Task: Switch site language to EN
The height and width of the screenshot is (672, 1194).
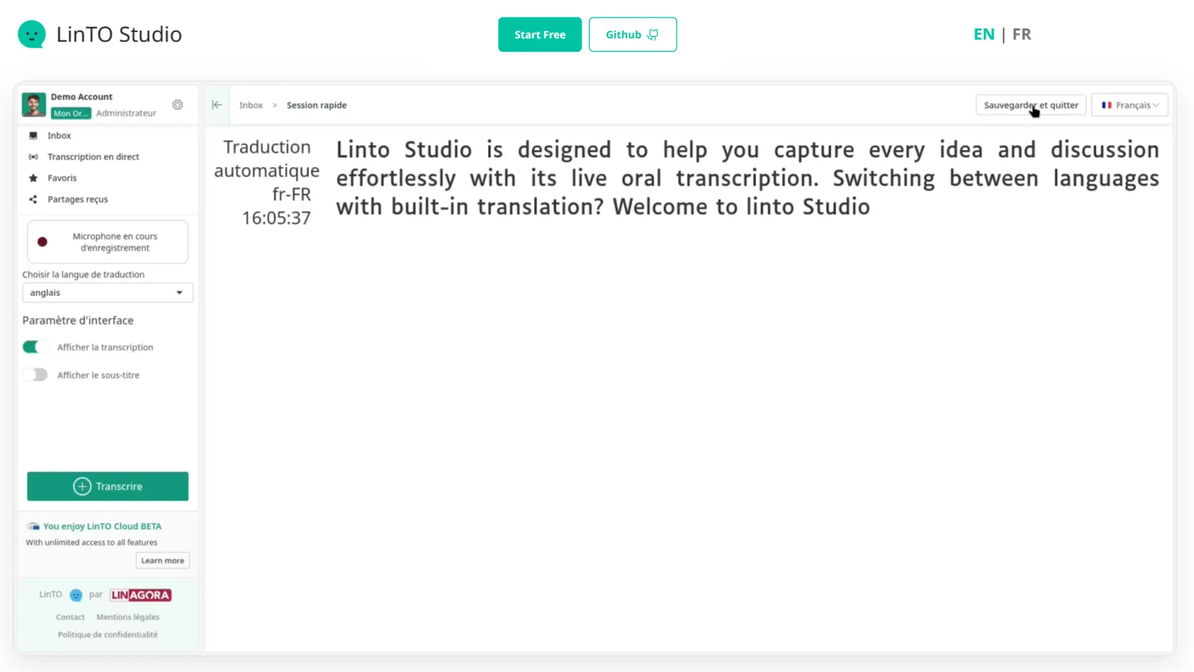Action: tap(984, 35)
